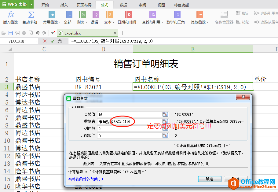This screenshot has height=192, width=278.
Task: Open the Other Functions (其他函数) icon
Action: (x=199, y=15)
